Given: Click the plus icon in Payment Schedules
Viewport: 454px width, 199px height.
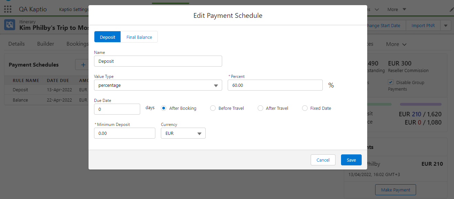Looking at the screenshot, I should click(x=83, y=65).
